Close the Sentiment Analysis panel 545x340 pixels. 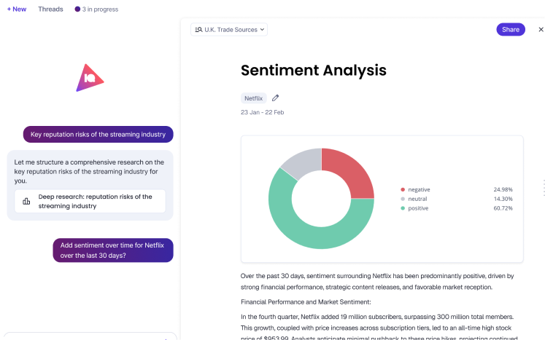tap(541, 30)
